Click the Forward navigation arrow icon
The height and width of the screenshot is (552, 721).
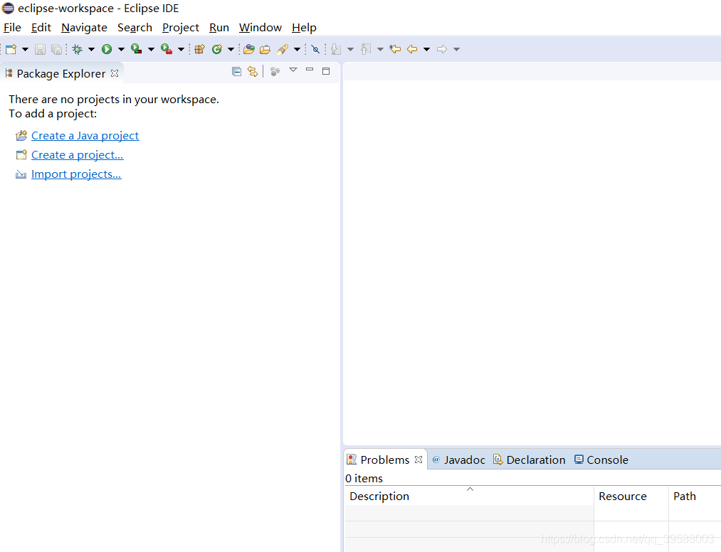point(442,49)
